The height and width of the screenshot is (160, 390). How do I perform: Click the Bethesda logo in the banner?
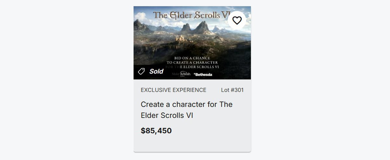coord(203,74)
